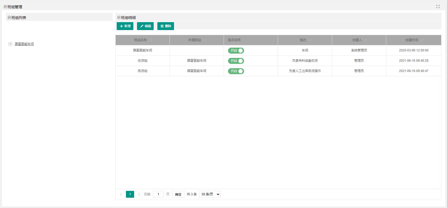Click the 编辑 button

(145, 26)
